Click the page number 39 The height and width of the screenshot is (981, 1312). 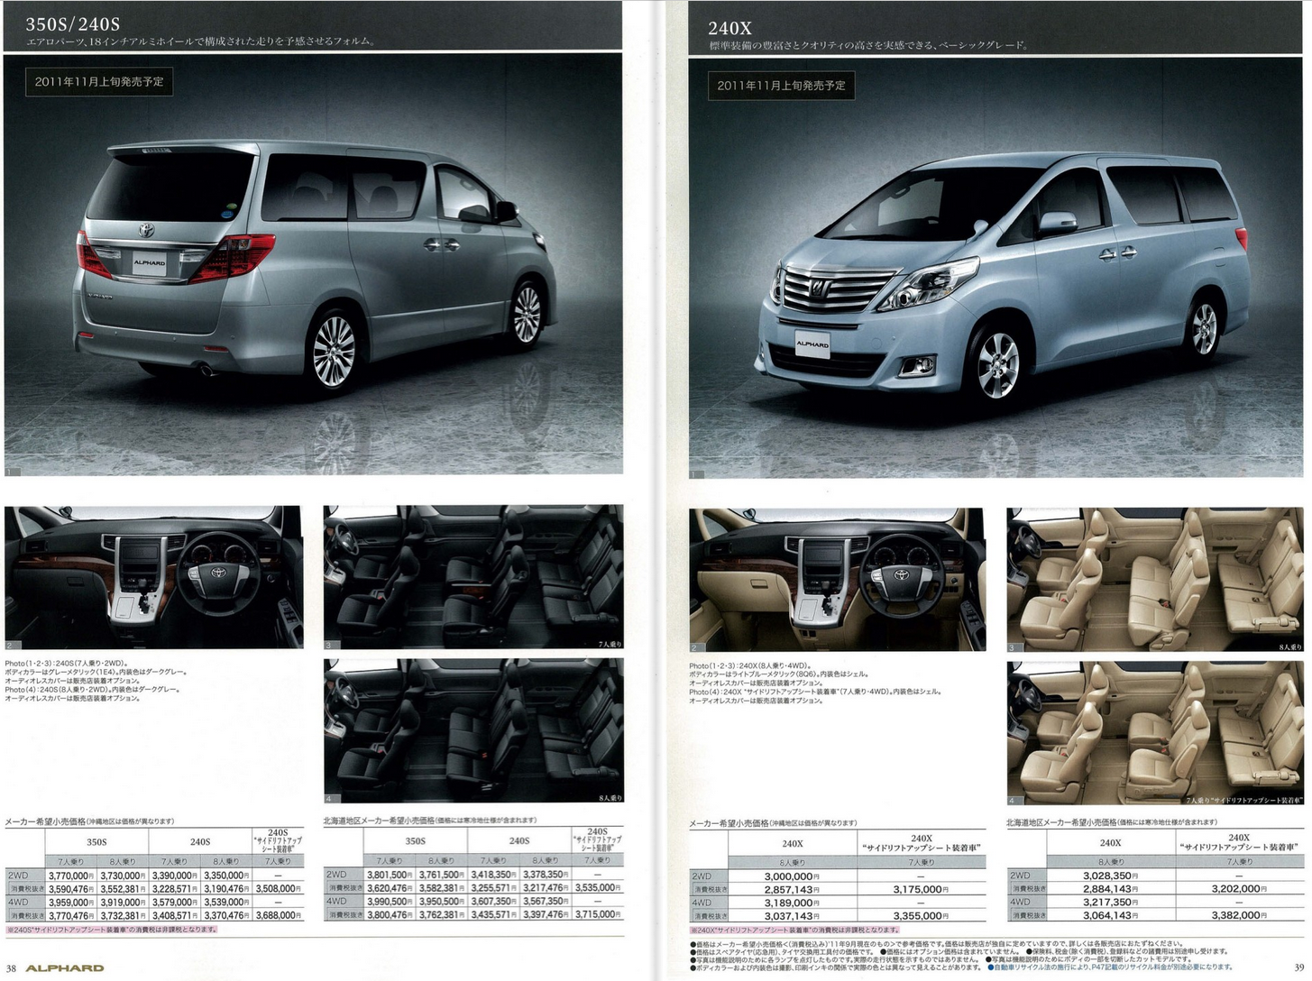tap(1298, 967)
